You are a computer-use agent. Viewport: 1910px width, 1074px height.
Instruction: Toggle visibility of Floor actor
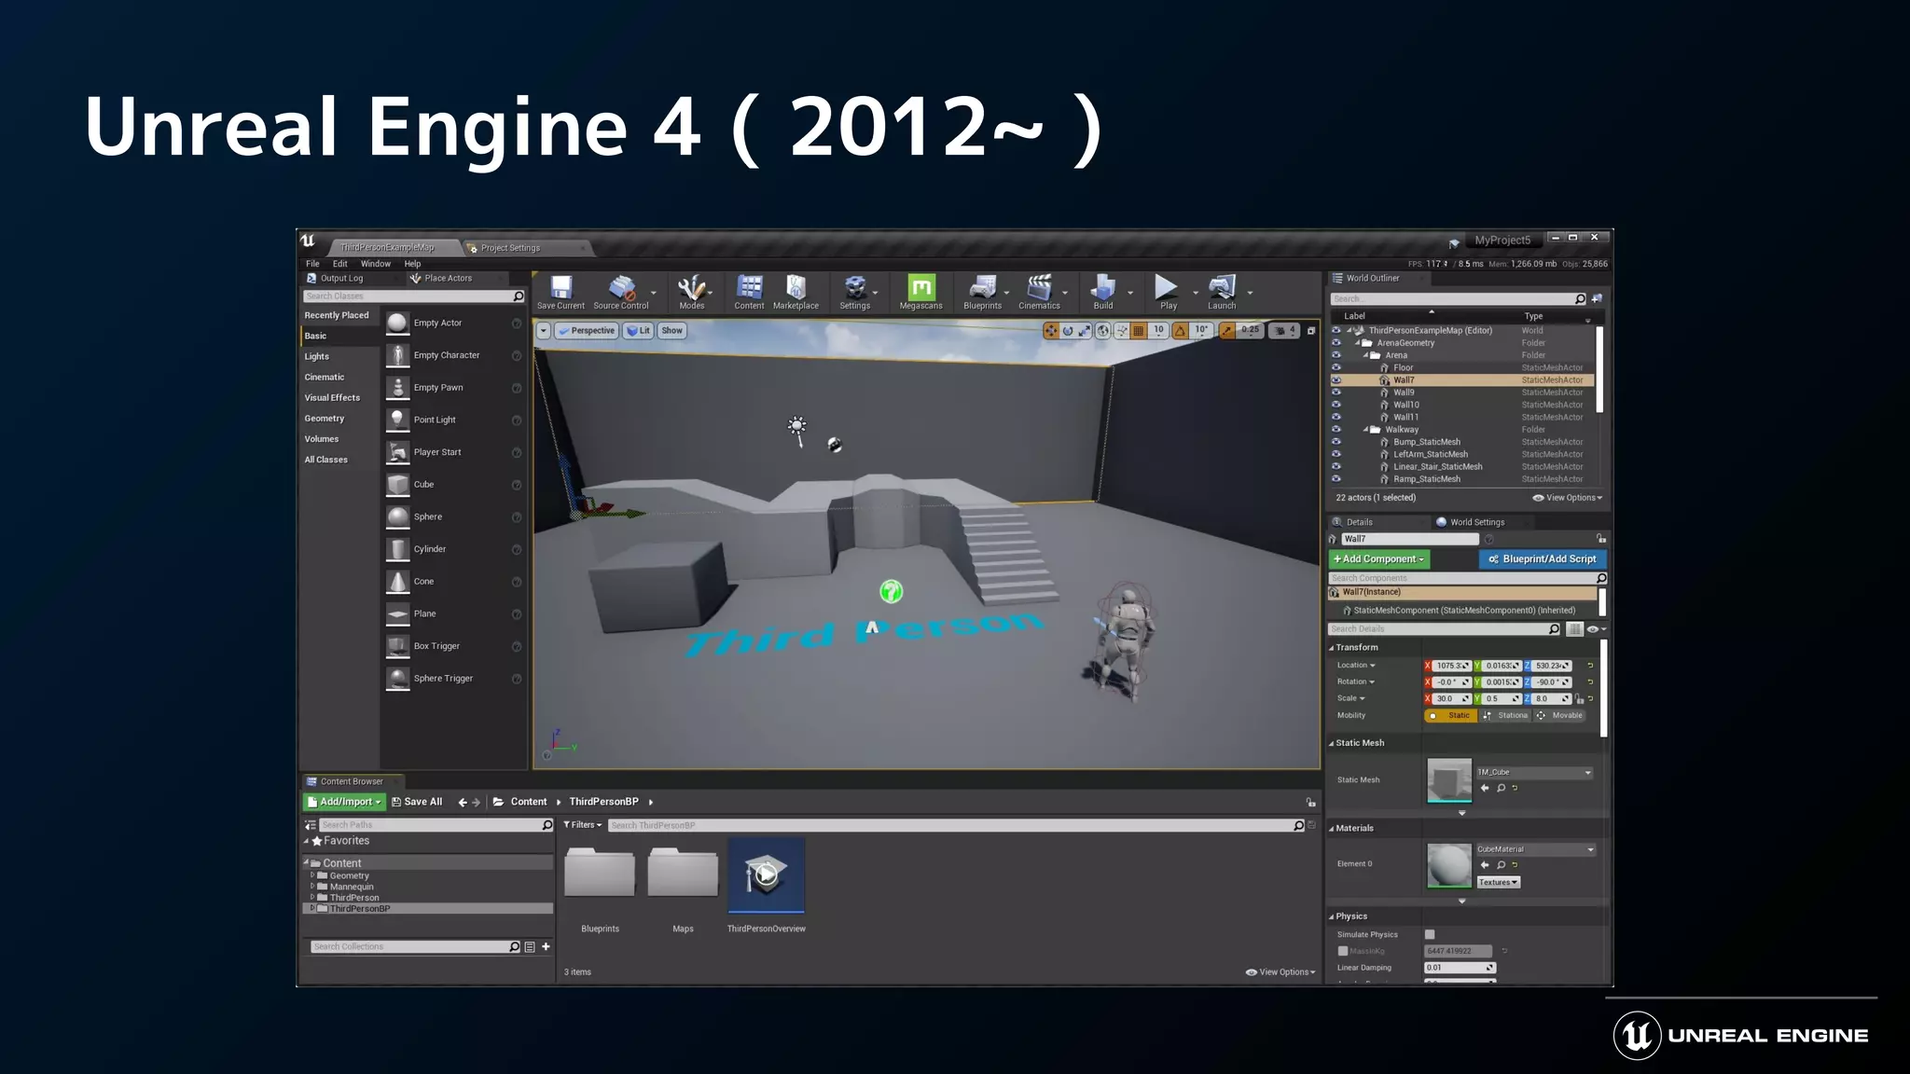(1336, 367)
